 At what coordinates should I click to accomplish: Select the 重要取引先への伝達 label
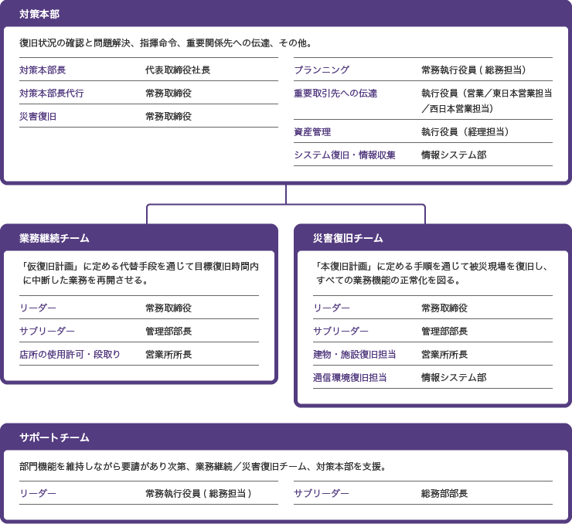point(335,93)
